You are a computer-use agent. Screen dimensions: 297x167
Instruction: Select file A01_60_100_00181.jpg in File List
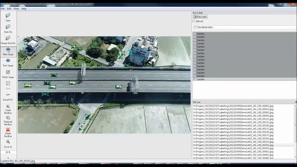(233, 126)
